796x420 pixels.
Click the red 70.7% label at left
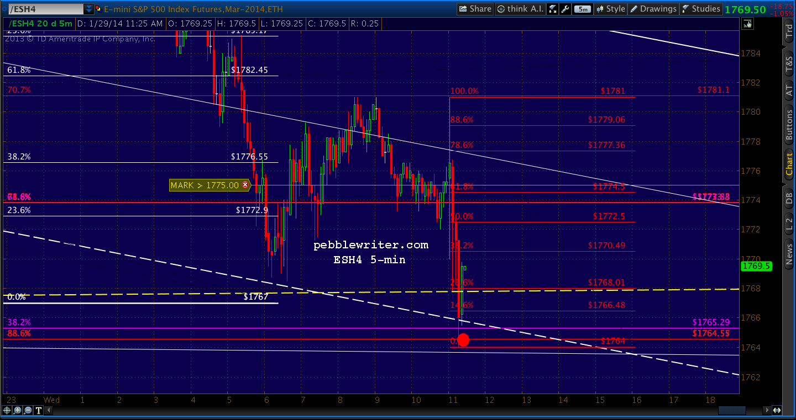(x=19, y=89)
